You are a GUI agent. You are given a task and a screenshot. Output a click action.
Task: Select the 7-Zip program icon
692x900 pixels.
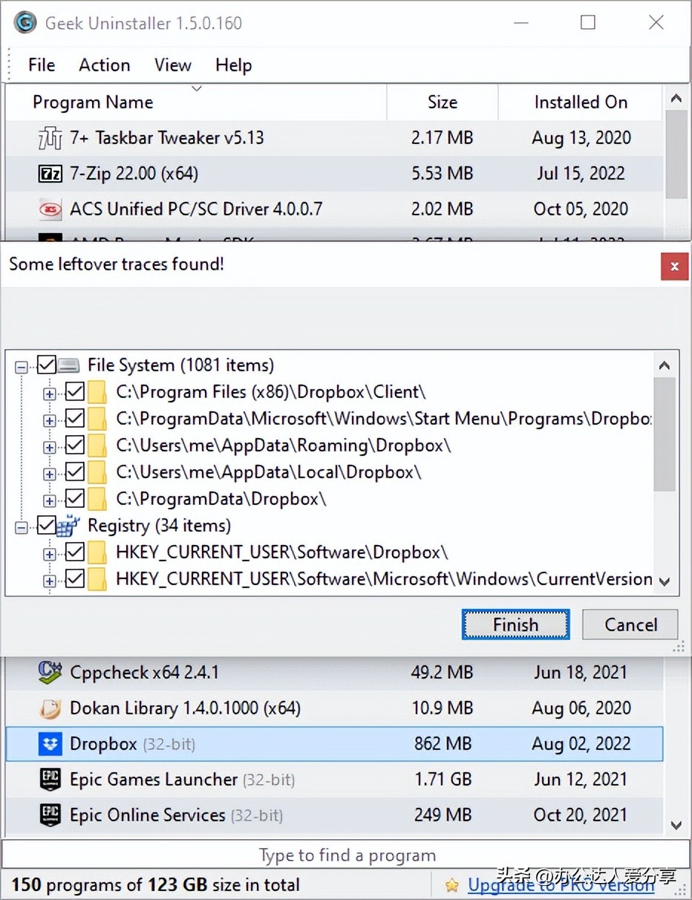coord(49,173)
